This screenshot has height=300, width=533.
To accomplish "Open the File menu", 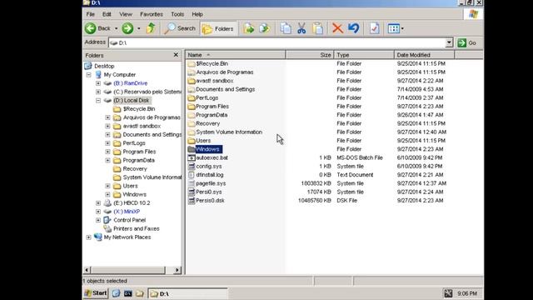I will [x=91, y=14].
